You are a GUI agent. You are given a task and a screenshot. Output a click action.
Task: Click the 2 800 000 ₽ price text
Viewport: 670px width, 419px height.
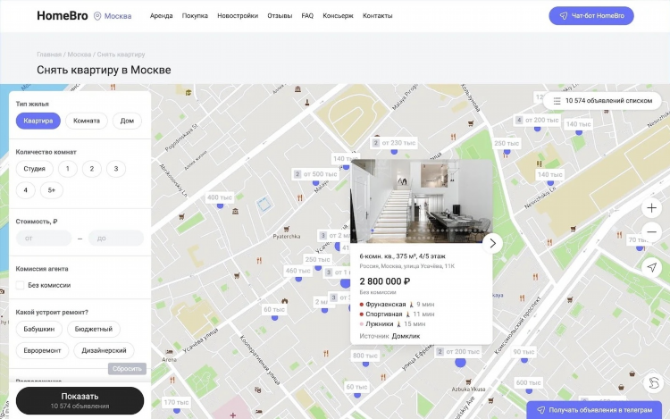pyautogui.click(x=385, y=281)
